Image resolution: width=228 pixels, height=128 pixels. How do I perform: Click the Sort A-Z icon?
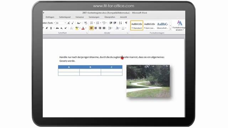(120, 23)
